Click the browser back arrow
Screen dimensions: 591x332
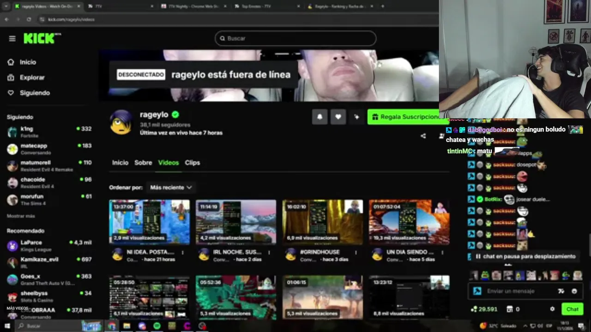point(6,19)
